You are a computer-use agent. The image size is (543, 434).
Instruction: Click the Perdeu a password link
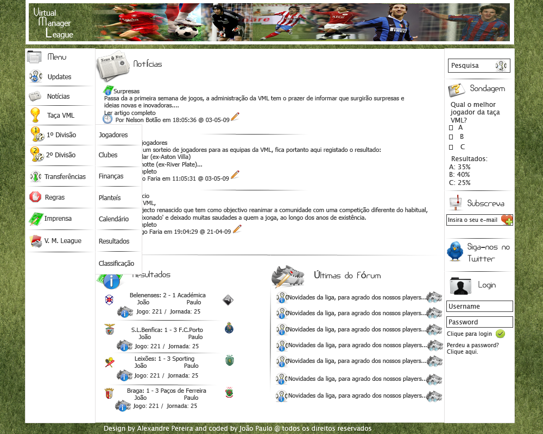coord(473,348)
